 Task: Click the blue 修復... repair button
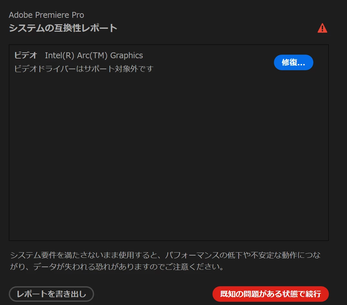coord(293,62)
